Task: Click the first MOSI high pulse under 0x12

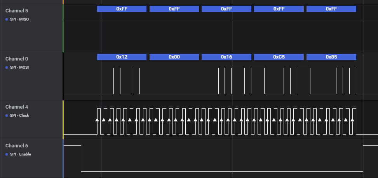Action: pos(117,81)
